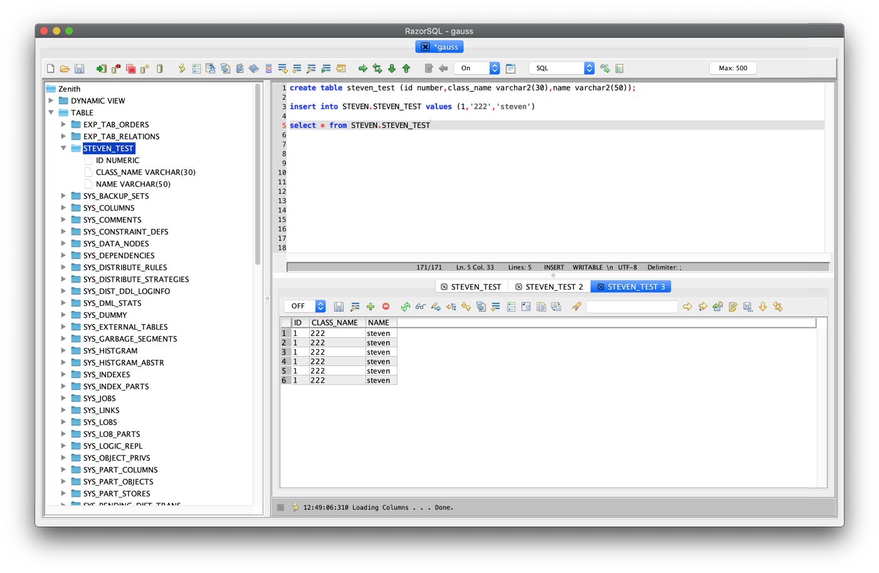Delete selected row using red minus icon
Viewport: 879px width, 573px height.
coord(386,307)
